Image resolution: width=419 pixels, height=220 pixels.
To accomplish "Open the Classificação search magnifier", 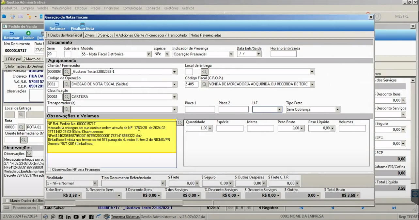I will pyautogui.click(x=67, y=96).
